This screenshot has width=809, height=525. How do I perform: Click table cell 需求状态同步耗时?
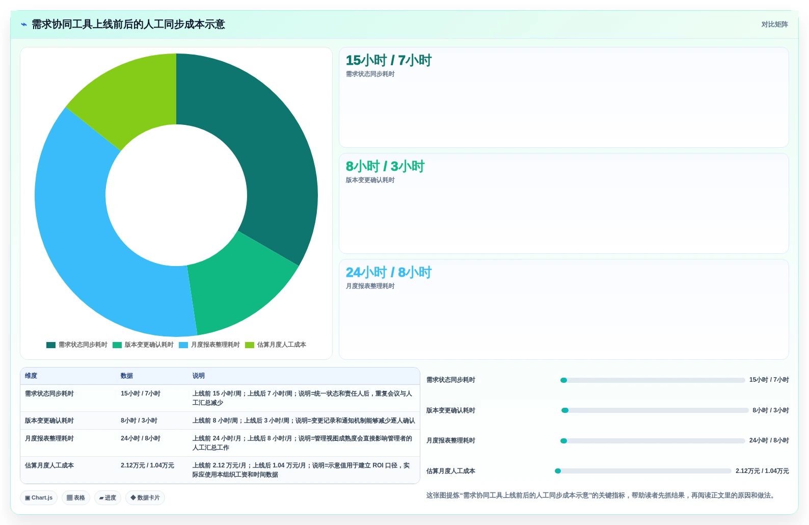point(49,393)
